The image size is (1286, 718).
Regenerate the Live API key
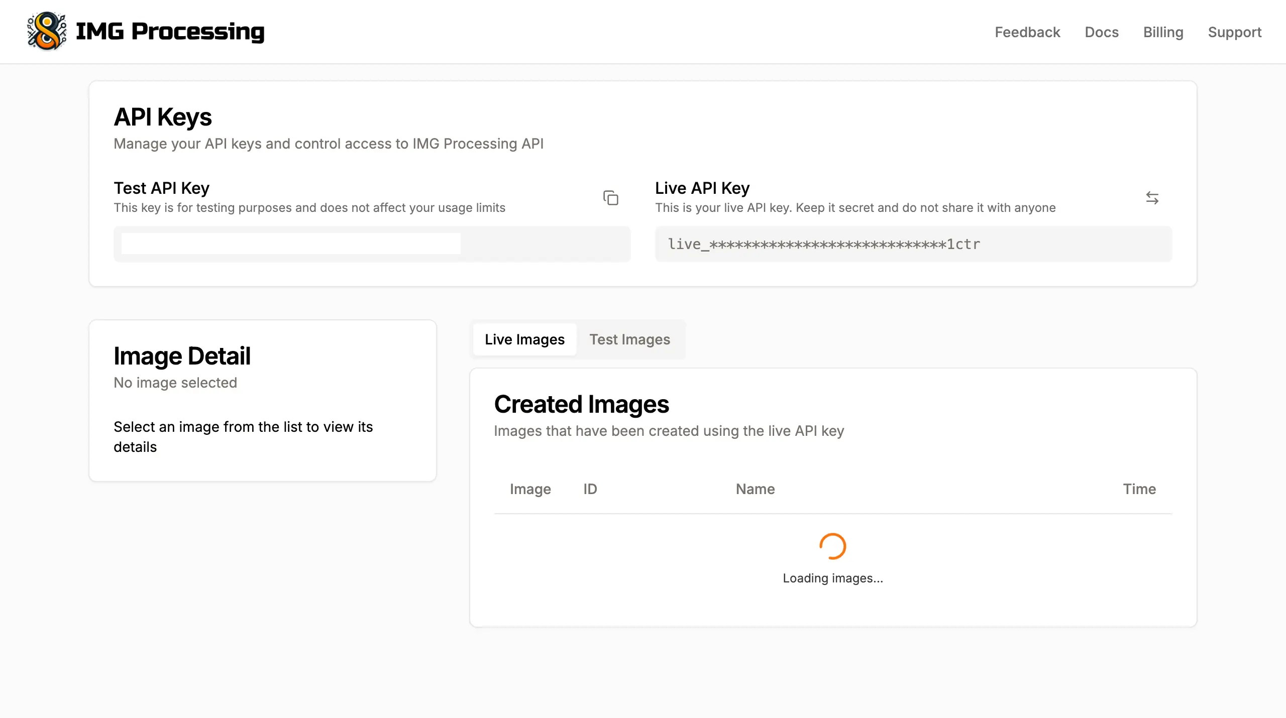(x=1152, y=198)
